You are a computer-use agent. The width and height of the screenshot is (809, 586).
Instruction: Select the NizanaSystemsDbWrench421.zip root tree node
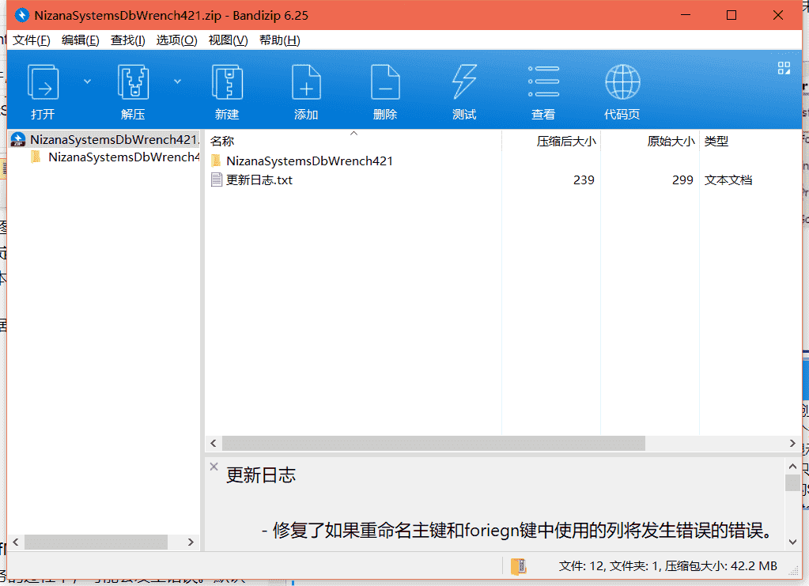[104, 140]
